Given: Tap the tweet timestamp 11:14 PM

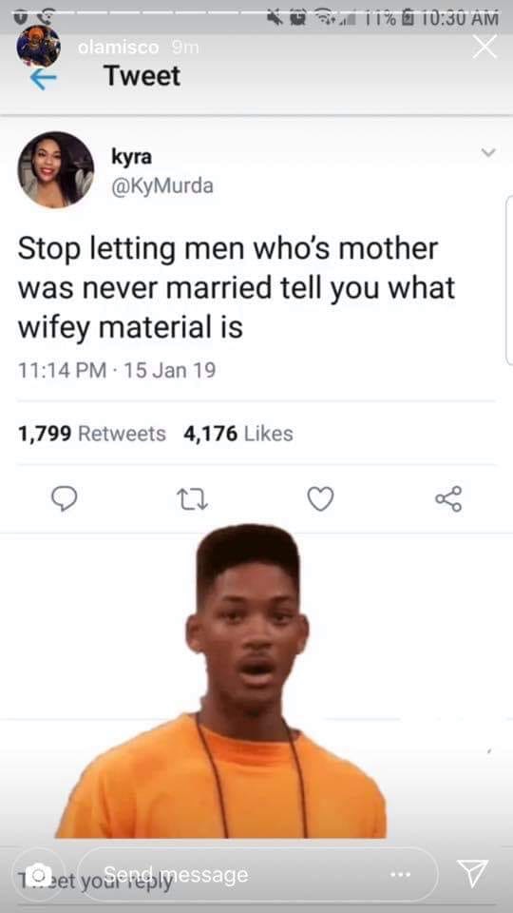Looking at the screenshot, I should (x=63, y=370).
